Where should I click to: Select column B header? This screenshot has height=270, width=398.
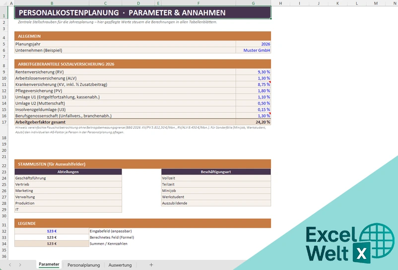[52, 3]
